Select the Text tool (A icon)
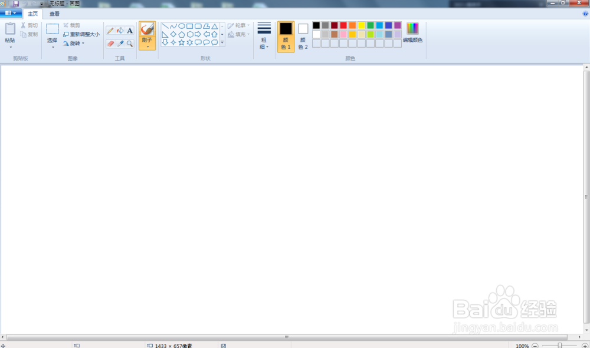The image size is (590, 348). click(130, 31)
